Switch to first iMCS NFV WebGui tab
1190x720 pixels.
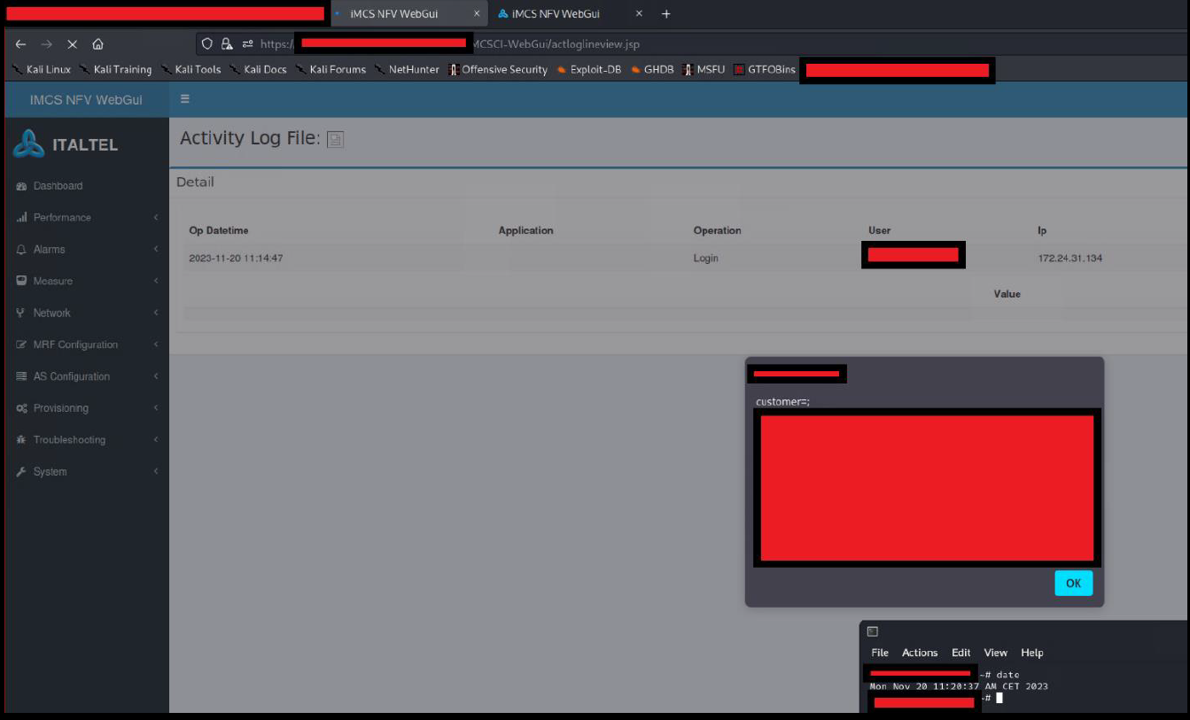pyautogui.click(x=408, y=14)
